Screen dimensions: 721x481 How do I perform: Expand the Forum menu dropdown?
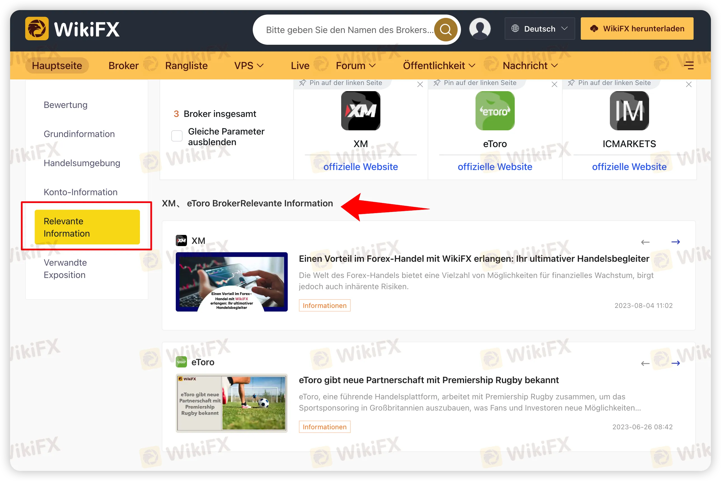pyautogui.click(x=355, y=66)
